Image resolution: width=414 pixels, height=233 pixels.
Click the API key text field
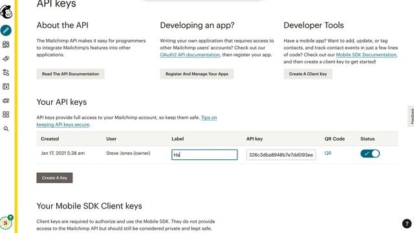coord(281,155)
